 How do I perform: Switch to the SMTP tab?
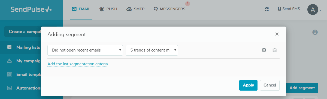(135, 9)
